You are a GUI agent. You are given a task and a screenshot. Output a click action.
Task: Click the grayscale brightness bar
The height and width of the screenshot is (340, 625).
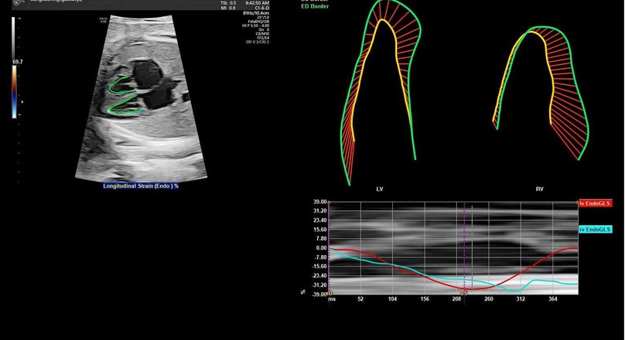tap(15, 38)
